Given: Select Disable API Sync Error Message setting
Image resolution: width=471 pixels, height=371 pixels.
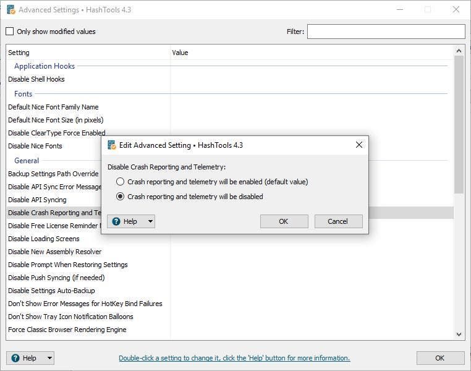Looking at the screenshot, I should tap(54, 187).
